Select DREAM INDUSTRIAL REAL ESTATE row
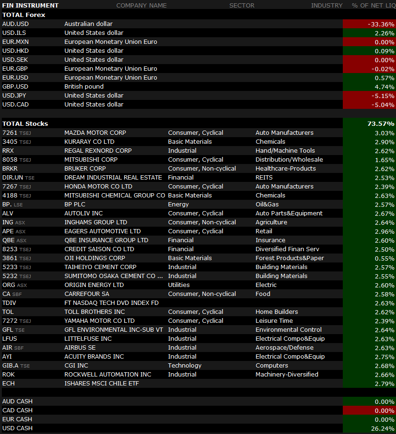 [x=198, y=178]
